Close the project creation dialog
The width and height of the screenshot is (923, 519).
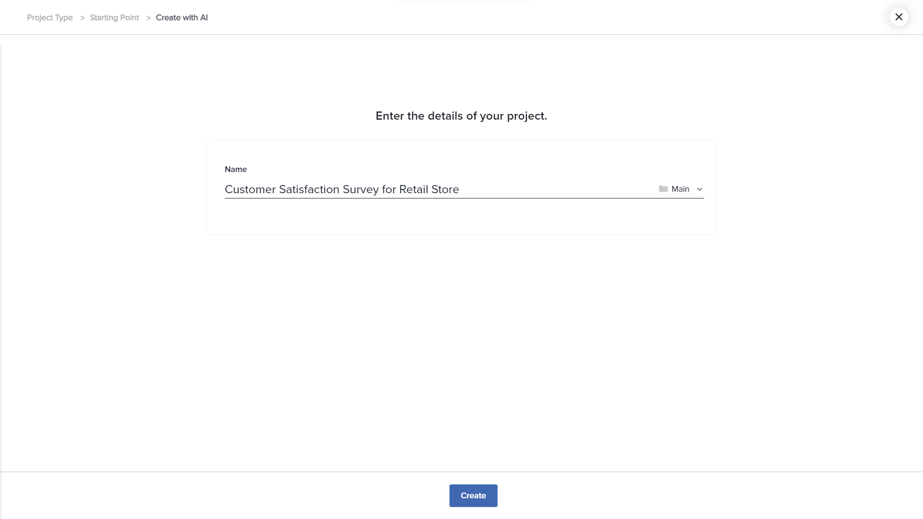tap(898, 17)
